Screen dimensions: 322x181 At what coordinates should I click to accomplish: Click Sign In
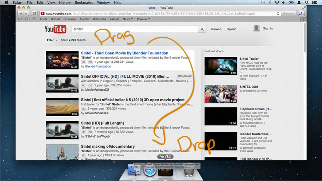(268, 28)
